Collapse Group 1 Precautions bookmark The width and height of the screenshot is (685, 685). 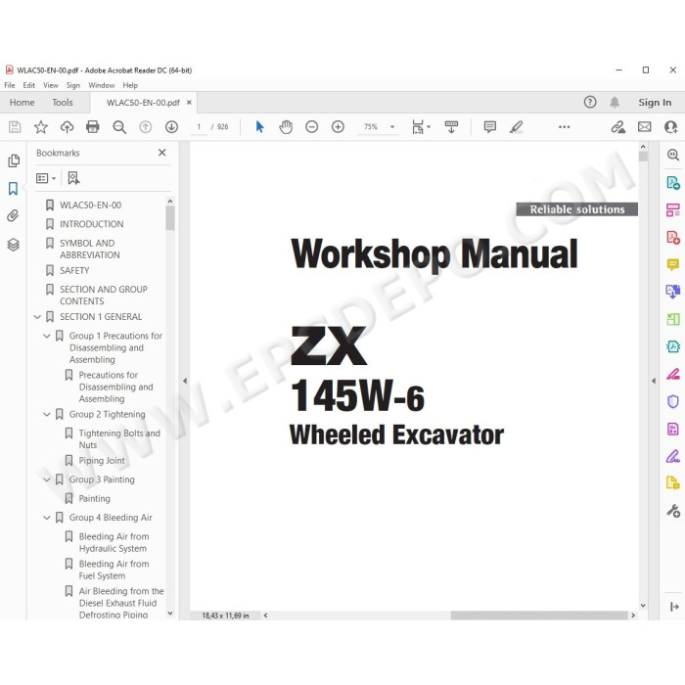click(47, 336)
